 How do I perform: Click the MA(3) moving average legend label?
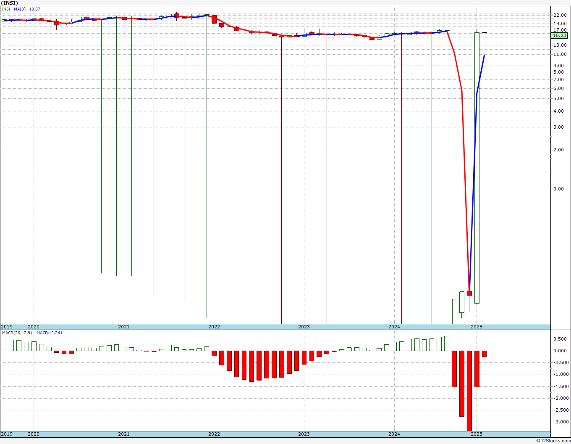[x=20, y=9]
